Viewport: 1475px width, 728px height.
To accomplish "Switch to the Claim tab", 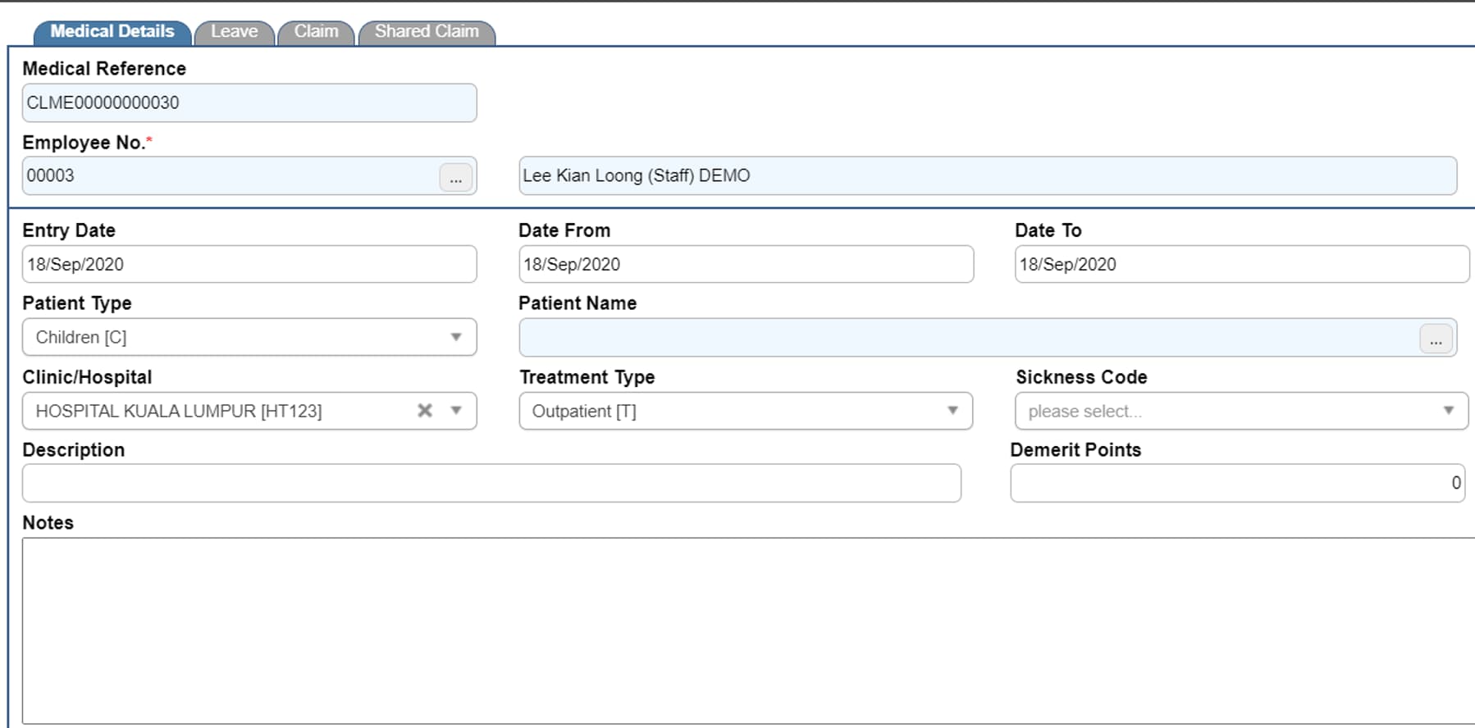I will pyautogui.click(x=316, y=32).
